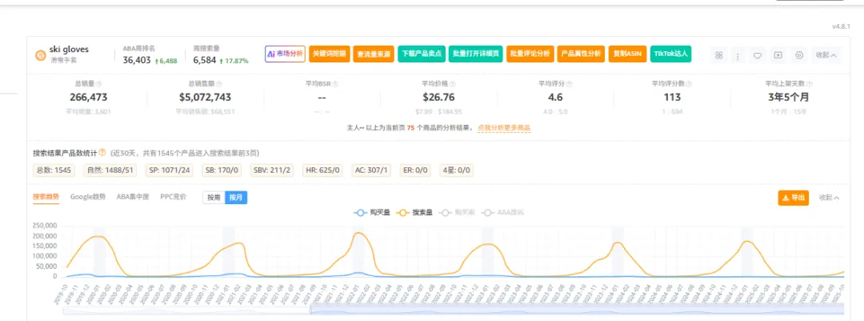The width and height of the screenshot is (864, 321).
Task: Collapse the top panel with 收起
Action: point(826,55)
